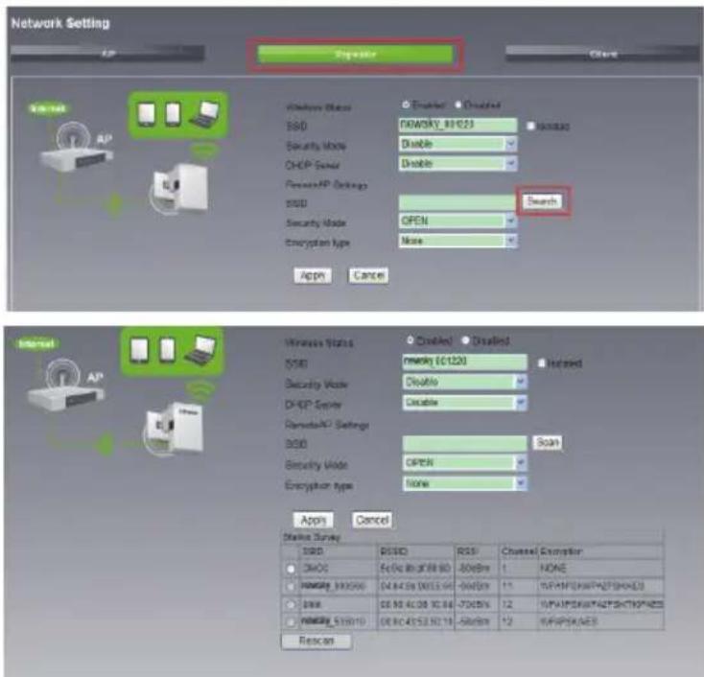The width and height of the screenshot is (704, 677).
Task: Click the Network Setting page title
Action: tap(60, 23)
